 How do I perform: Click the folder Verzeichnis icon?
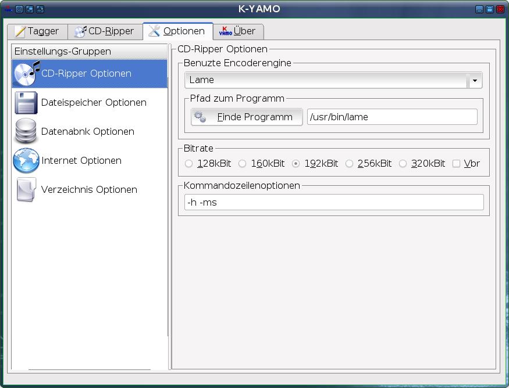(26, 189)
